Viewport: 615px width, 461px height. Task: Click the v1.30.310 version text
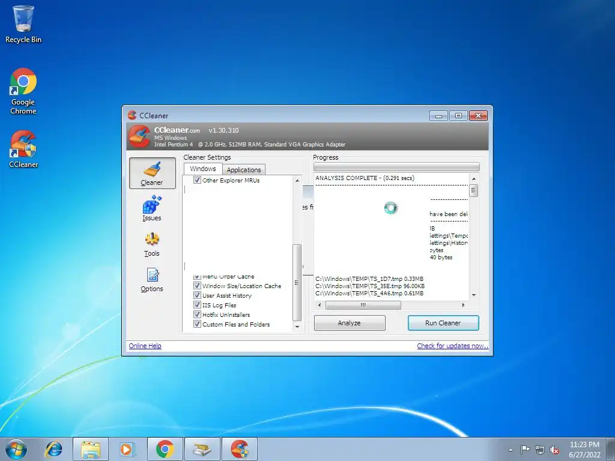tap(223, 130)
